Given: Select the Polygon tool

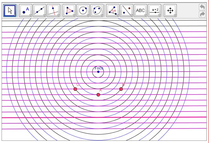Looking at the screenshot, I should (69, 10).
